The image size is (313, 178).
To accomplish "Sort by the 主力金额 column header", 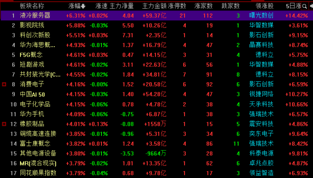I will [154, 6].
